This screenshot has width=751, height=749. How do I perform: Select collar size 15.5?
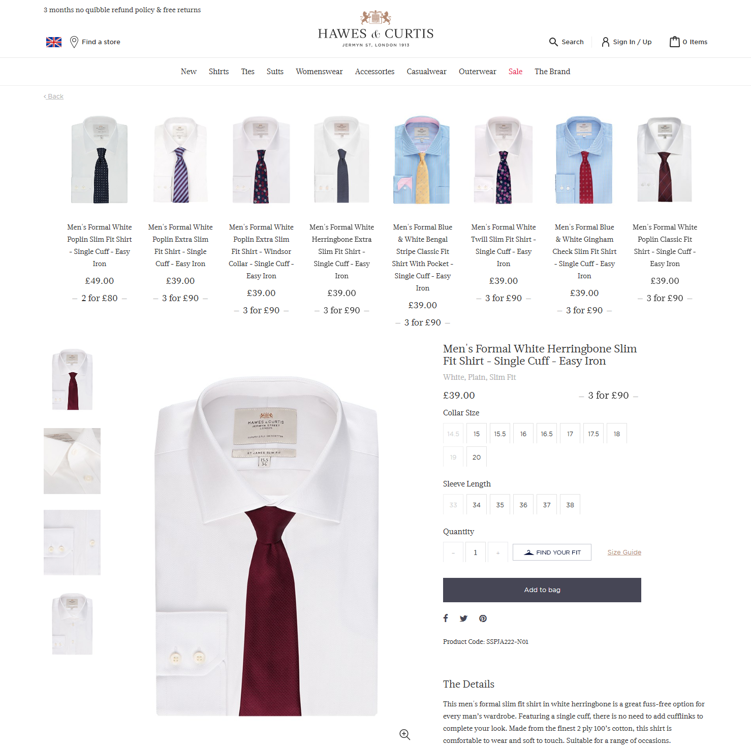point(500,434)
